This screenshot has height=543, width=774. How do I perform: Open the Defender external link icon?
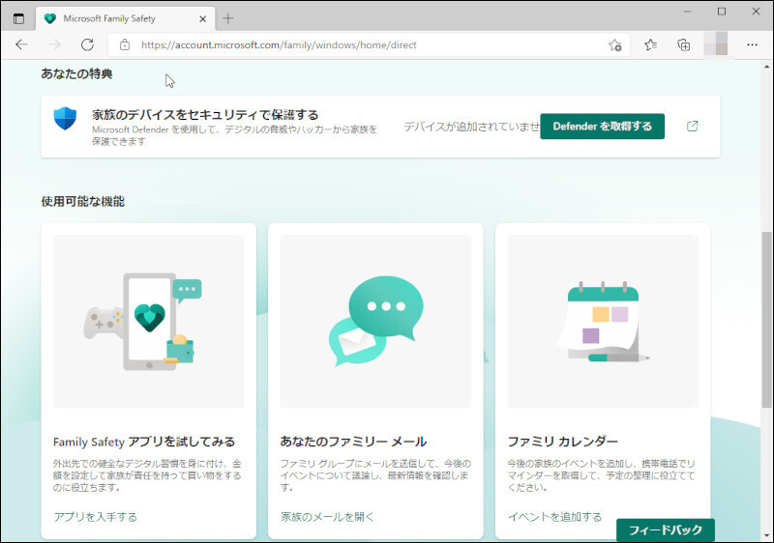tap(692, 127)
